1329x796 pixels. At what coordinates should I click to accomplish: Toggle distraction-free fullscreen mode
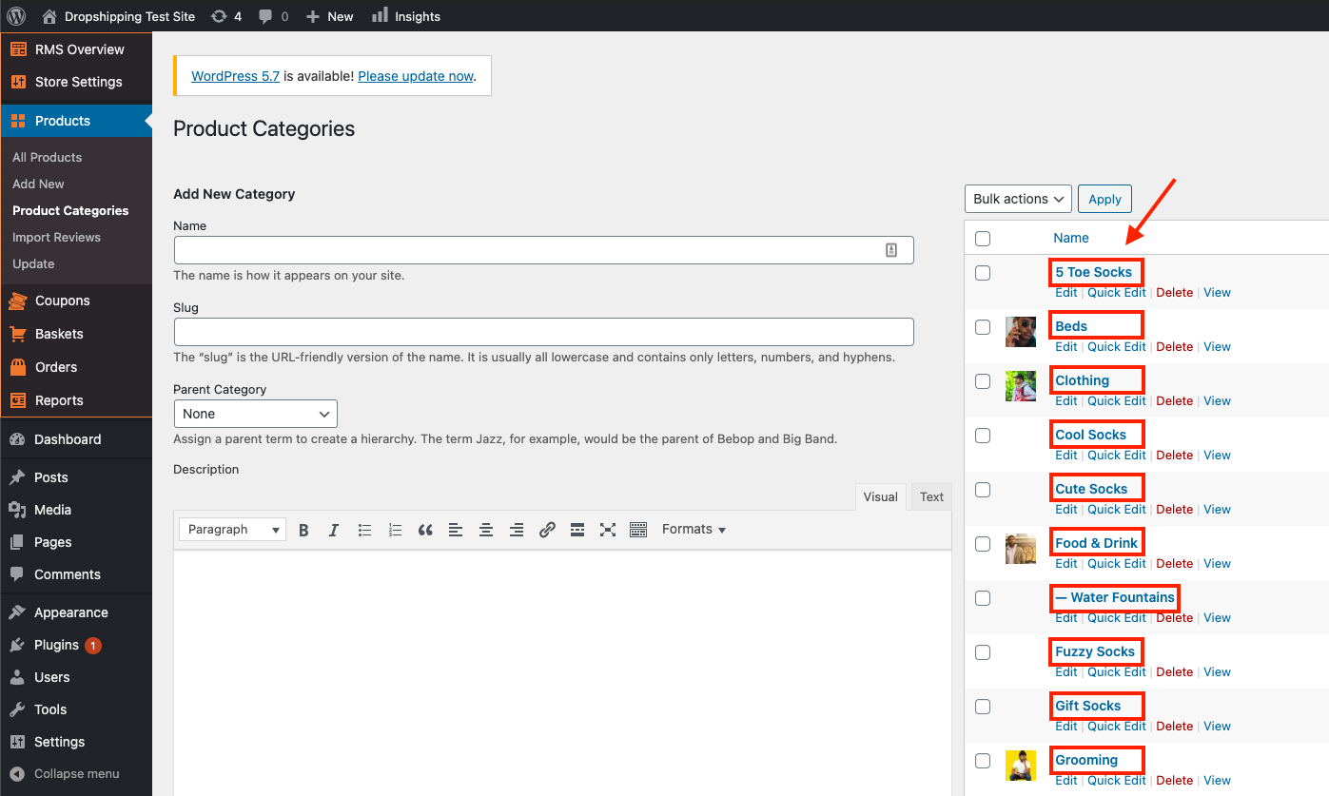608,530
